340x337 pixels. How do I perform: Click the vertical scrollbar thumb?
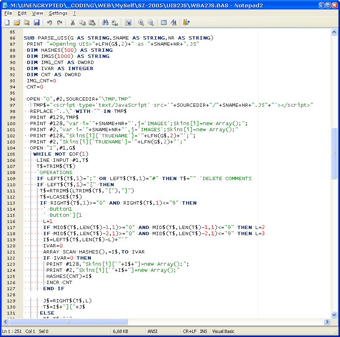(x=334, y=153)
